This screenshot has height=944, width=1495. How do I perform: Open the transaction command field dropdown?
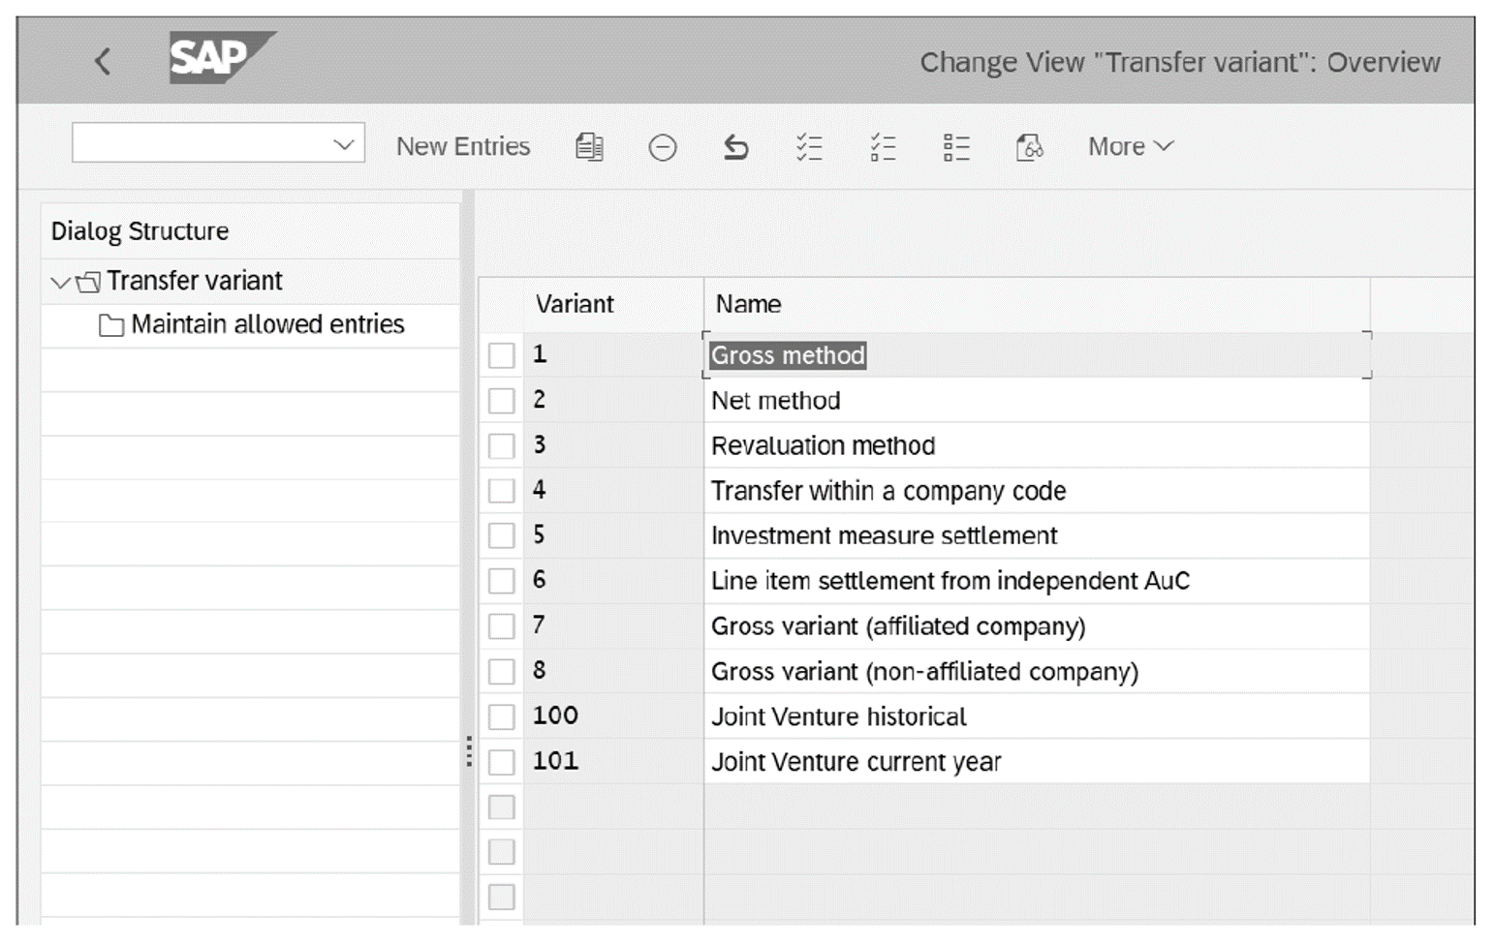(x=344, y=142)
